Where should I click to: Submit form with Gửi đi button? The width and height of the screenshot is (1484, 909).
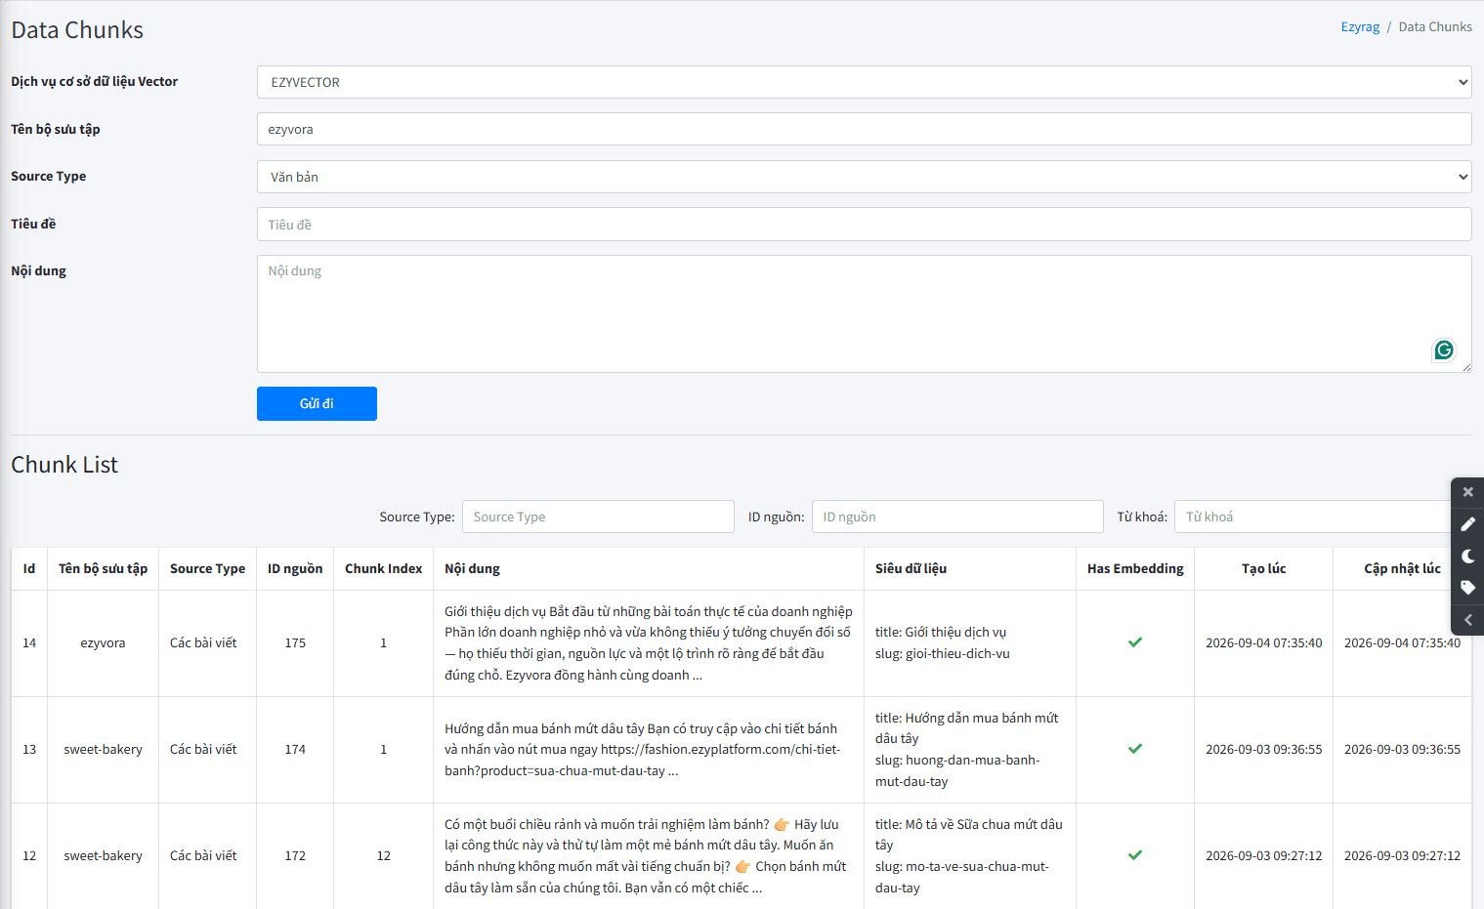[x=317, y=403]
